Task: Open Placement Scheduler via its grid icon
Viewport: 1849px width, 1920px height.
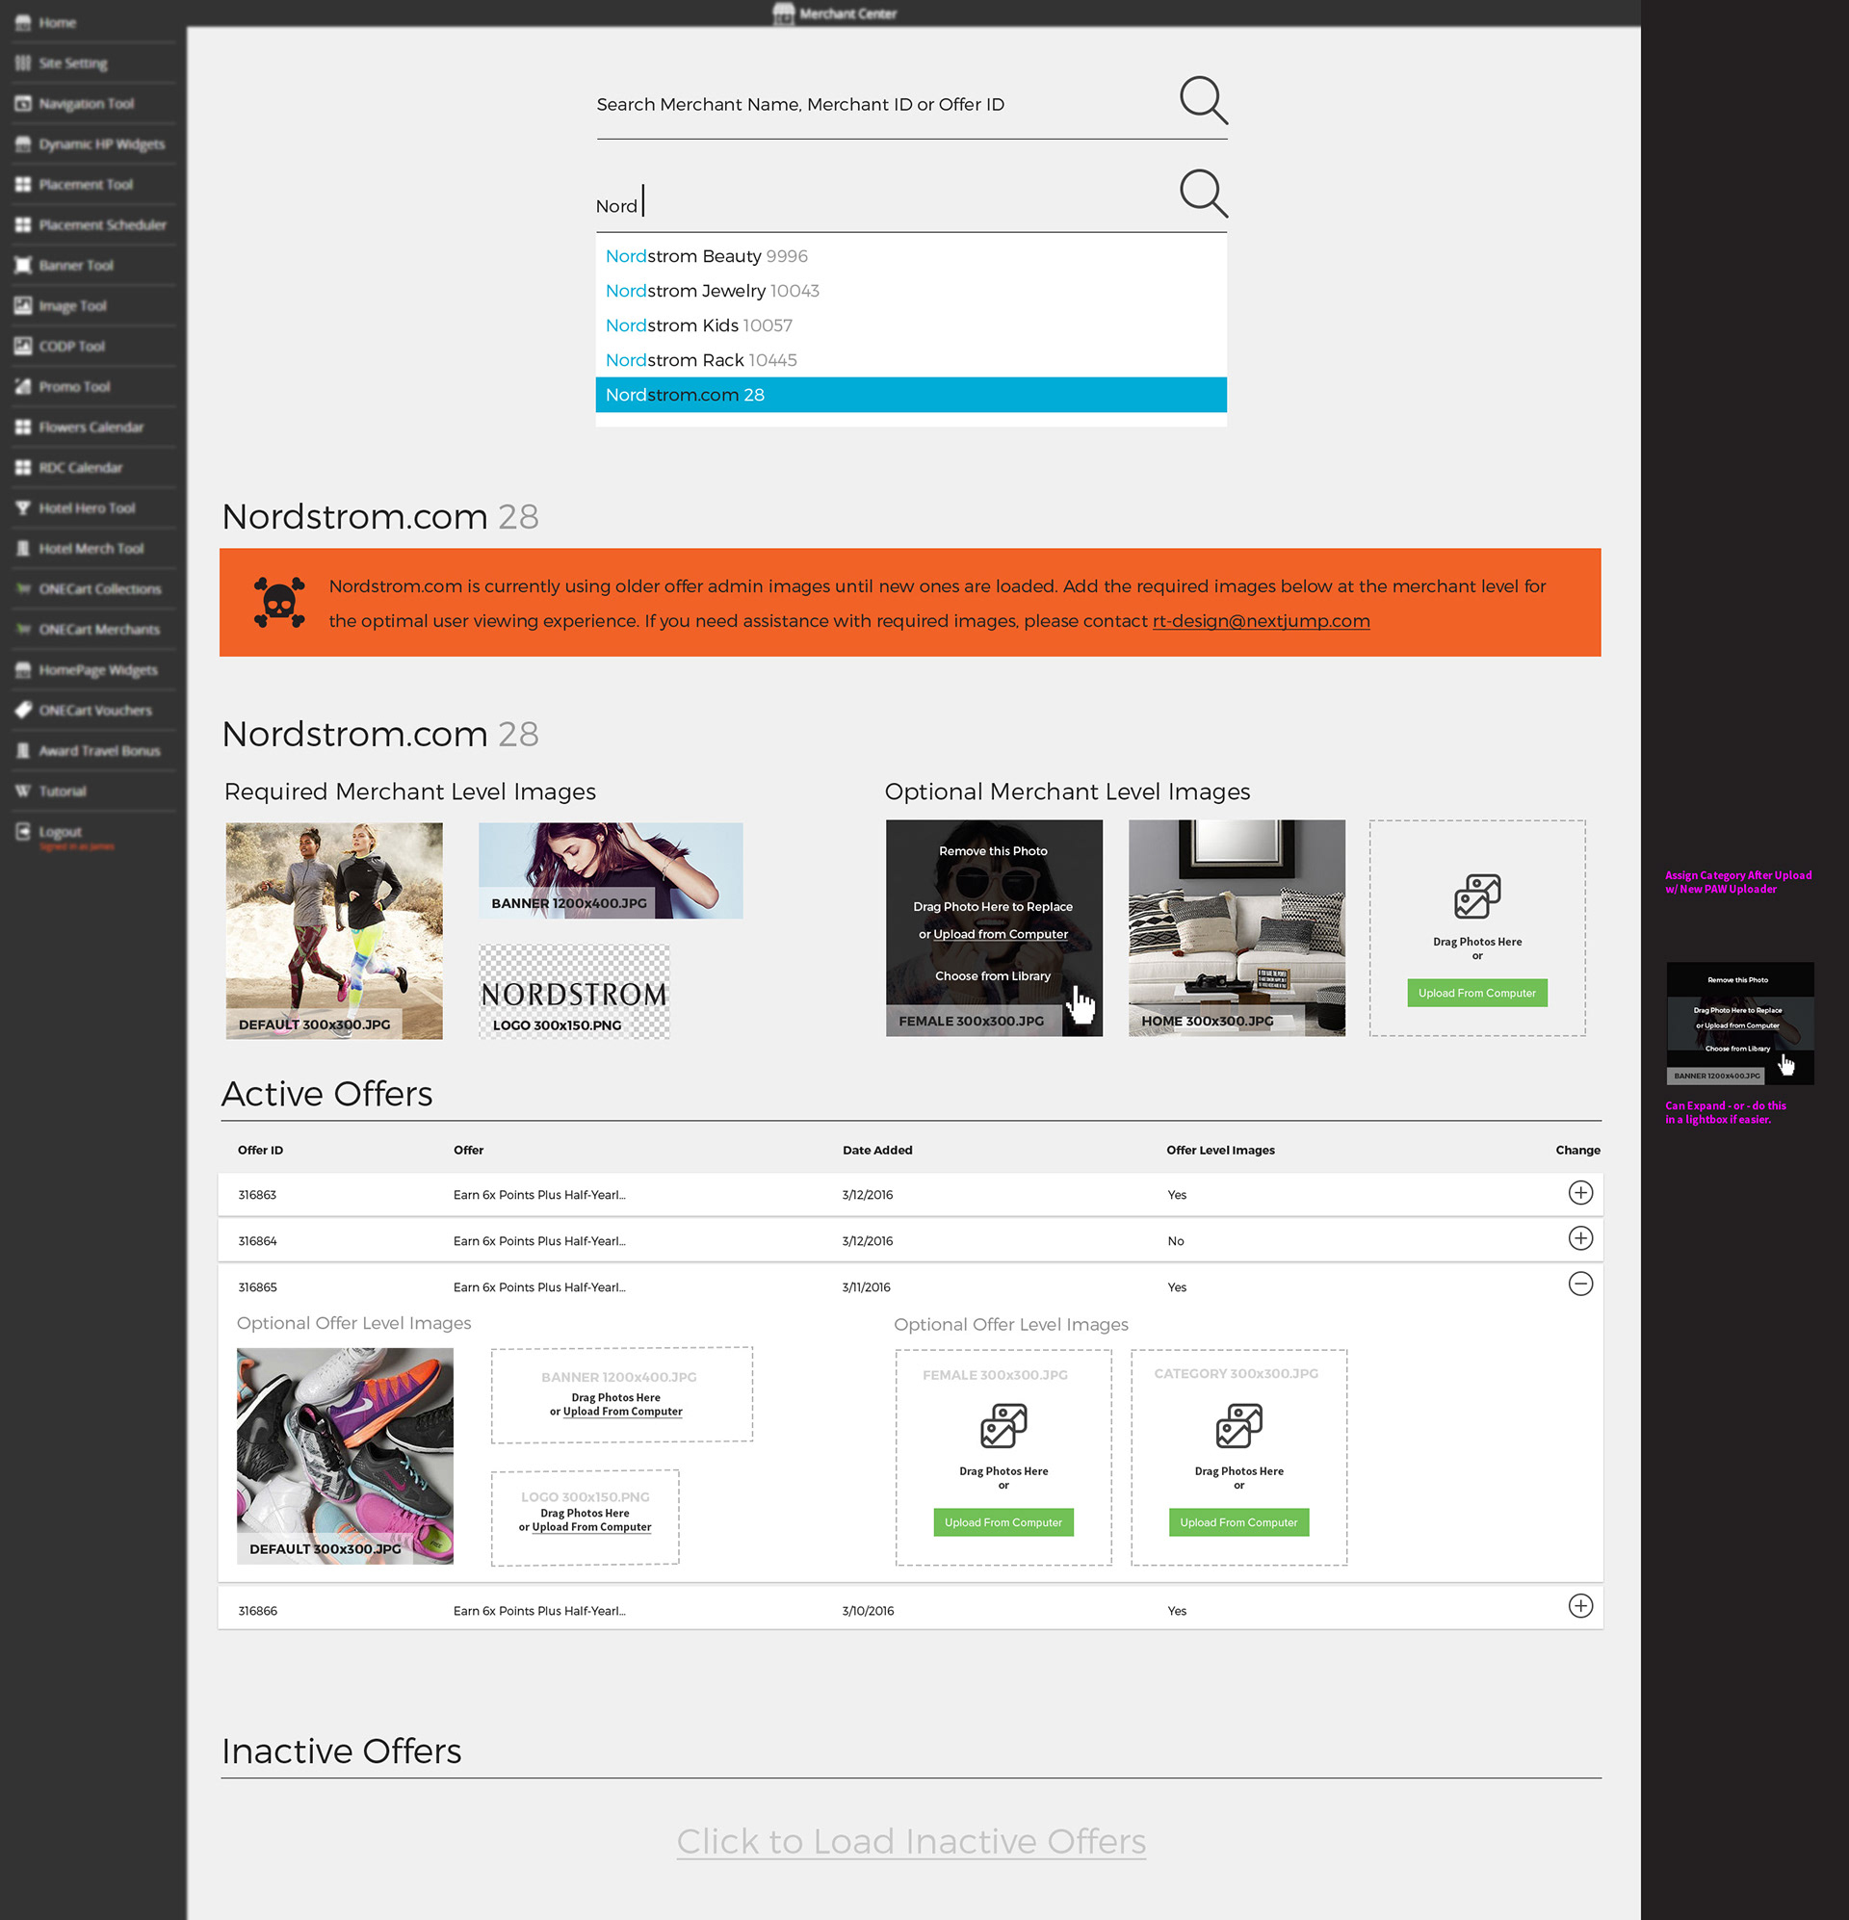Action: pyautogui.click(x=22, y=224)
